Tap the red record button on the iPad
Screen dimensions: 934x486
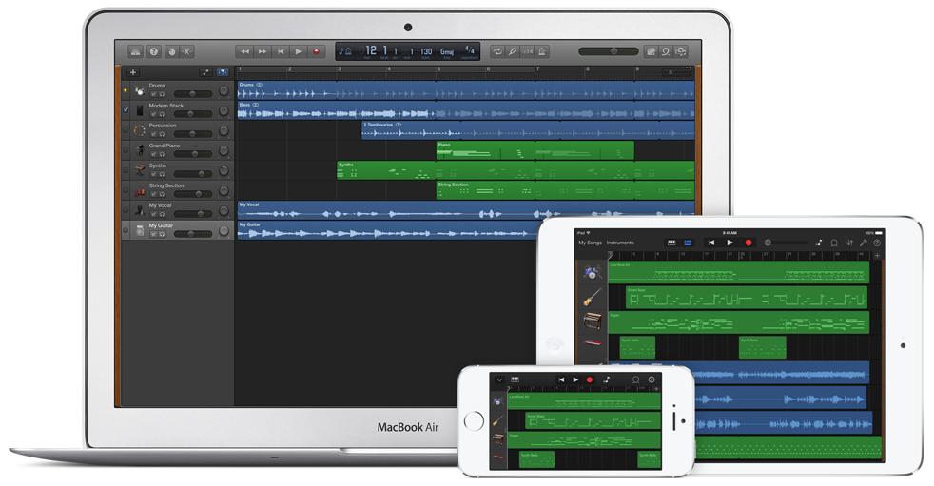point(749,243)
